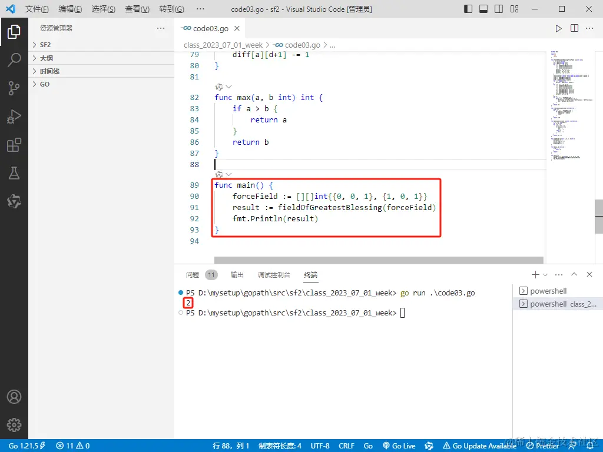The height and width of the screenshot is (452, 603).
Task: Click the editor horizontal scrollbar
Action: (x=379, y=260)
